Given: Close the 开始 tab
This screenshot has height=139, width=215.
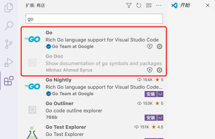Looking at the screenshot, I should point(208,5).
